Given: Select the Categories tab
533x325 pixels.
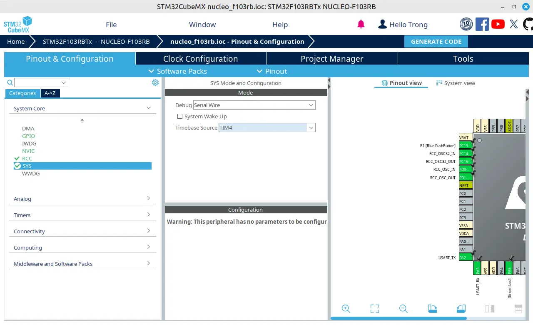Looking at the screenshot, I should click(22, 93).
